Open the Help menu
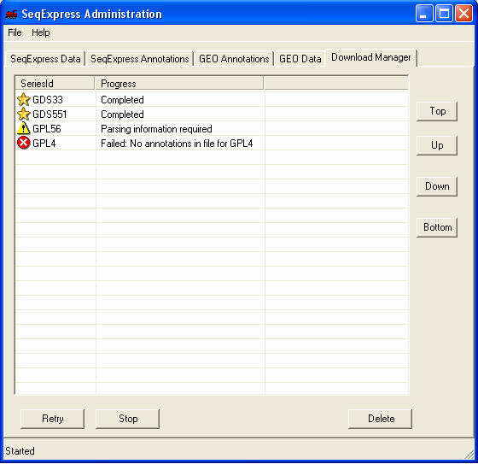The image size is (478, 464). click(41, 32)
